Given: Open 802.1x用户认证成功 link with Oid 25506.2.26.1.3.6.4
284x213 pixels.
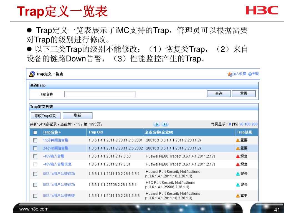Looking at the screenshot, I should [59, 185].
